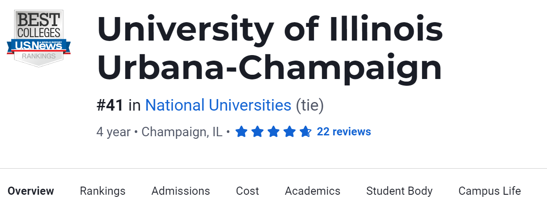
Task: Click the second rating star
Action: 257,132
